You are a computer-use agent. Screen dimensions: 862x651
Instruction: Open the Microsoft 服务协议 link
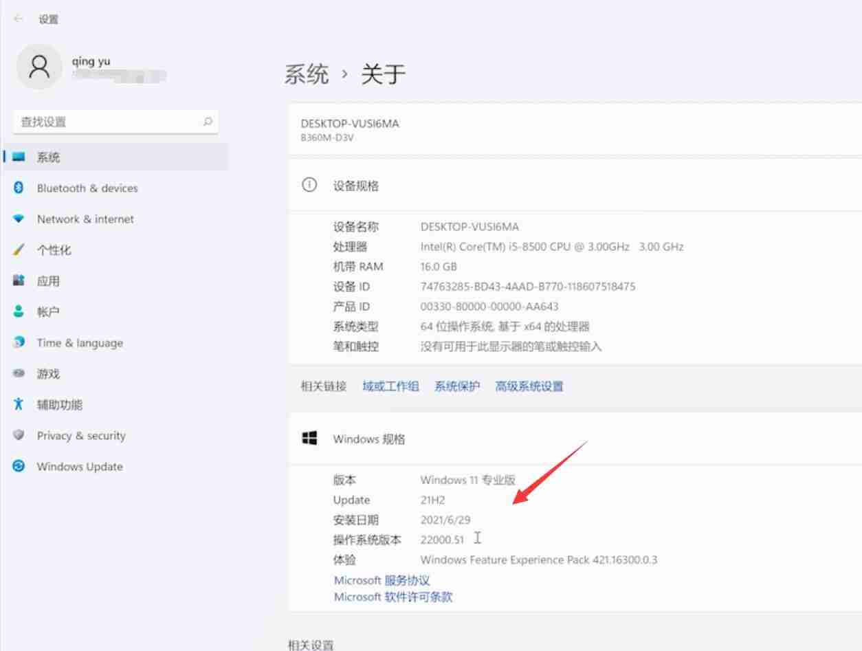tap(382, 580)
